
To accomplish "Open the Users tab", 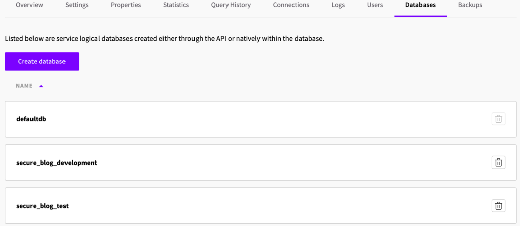I will pos(375,5).
